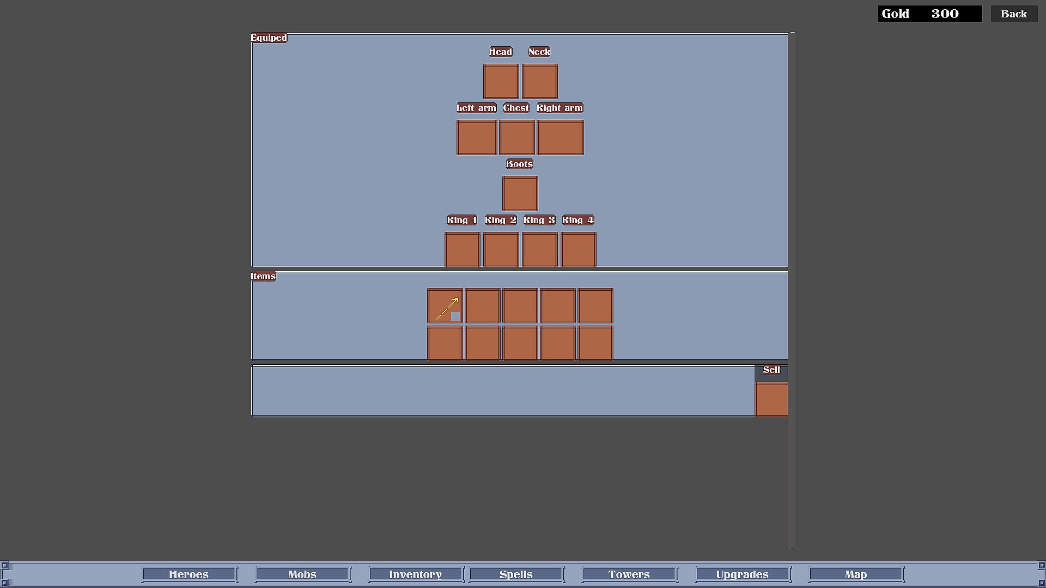The height and width of the screenshot is (588, 1046).
Task: Open the Heroes tab
Action: click(x=189, y=574)
